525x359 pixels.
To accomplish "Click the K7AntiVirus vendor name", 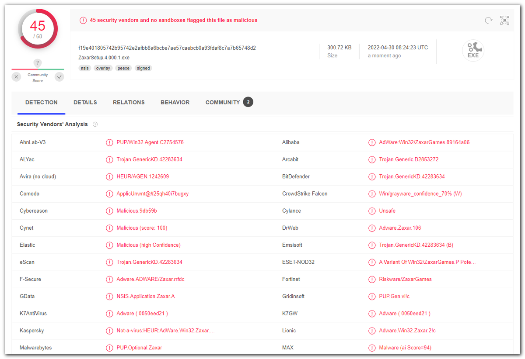I will tap(33, 313).
